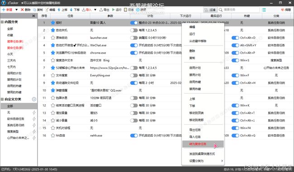The image size is (294, 172).
Task: Click the 过滤 filter button
Action: (210, 10)
